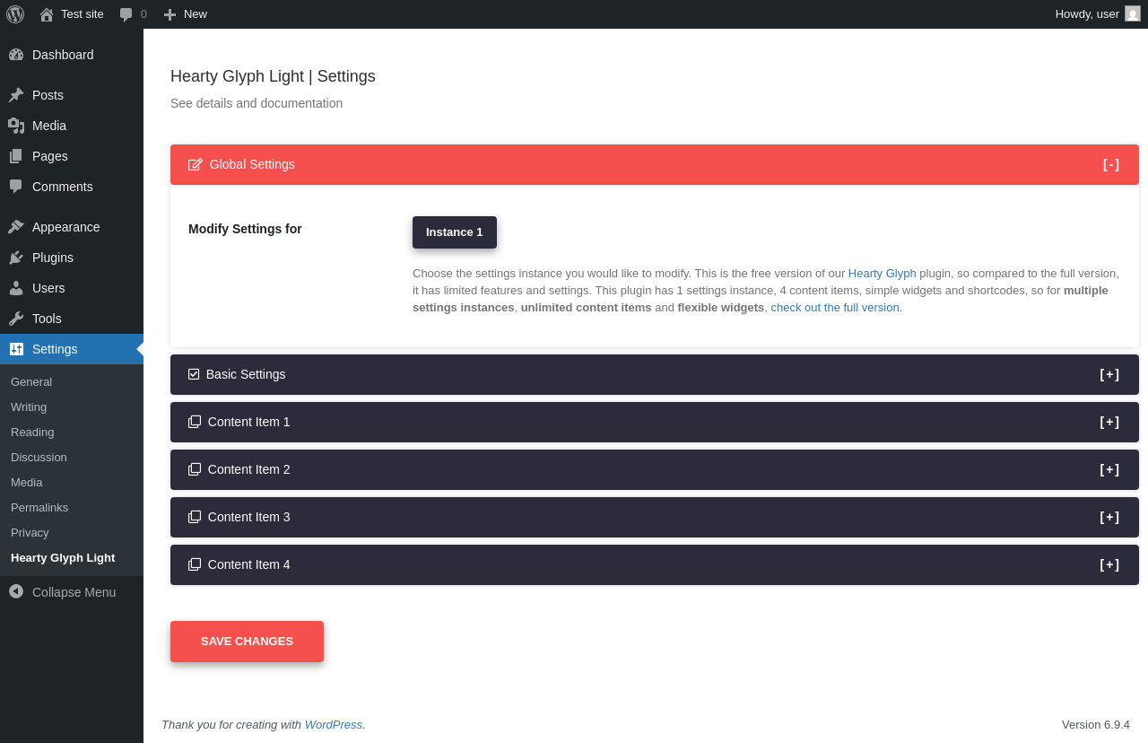The width and height of the screenshot is (1148, 743).
Task: Open the comments bubble icon in admin bar
Action: coord(126,14)
